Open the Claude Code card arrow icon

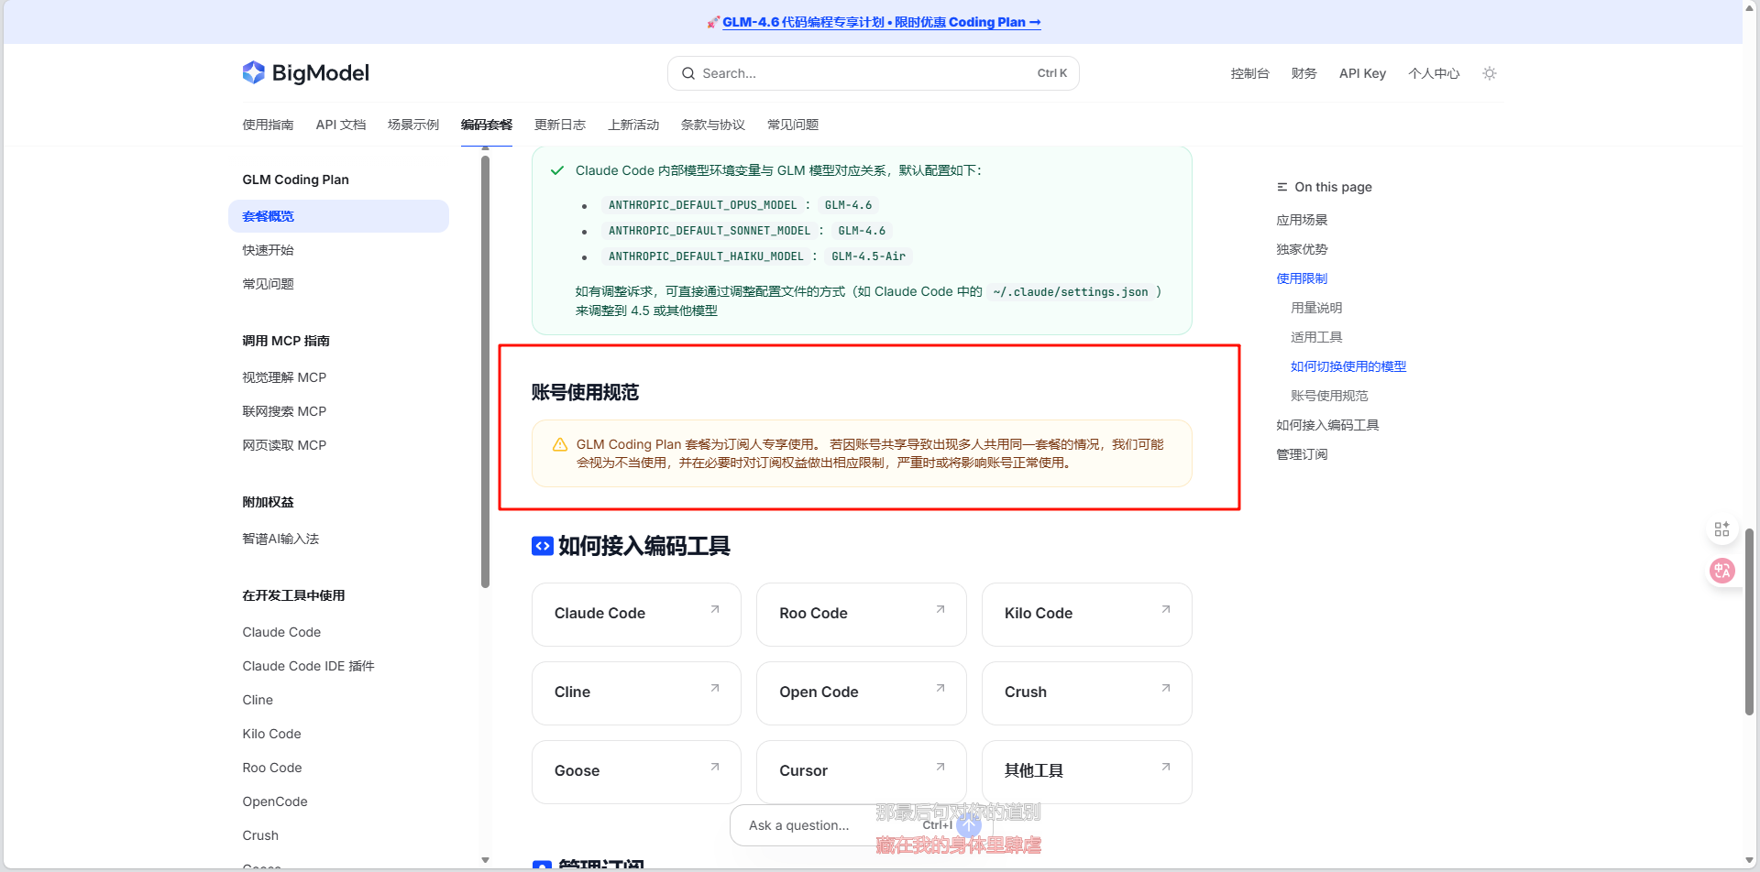(x=715, y=609)
